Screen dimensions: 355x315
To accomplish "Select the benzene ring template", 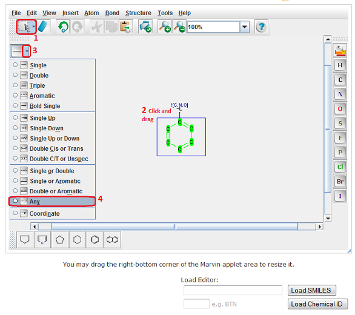I will (95, 240).
